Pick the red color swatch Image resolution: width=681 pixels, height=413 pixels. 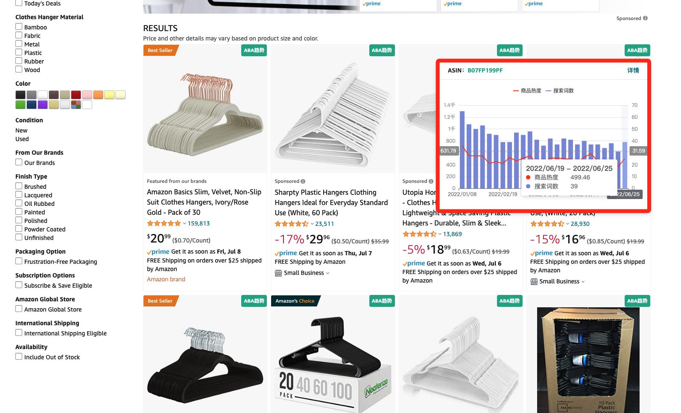76,95
